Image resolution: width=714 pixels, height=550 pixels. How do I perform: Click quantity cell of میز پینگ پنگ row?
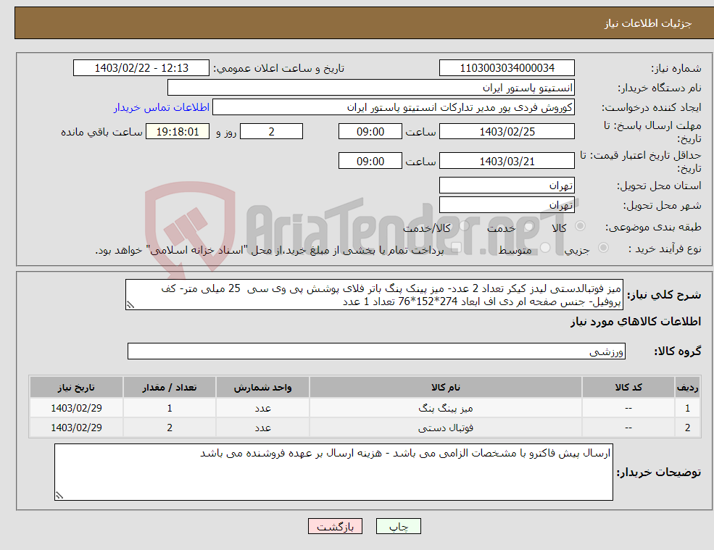pos(170,408)
